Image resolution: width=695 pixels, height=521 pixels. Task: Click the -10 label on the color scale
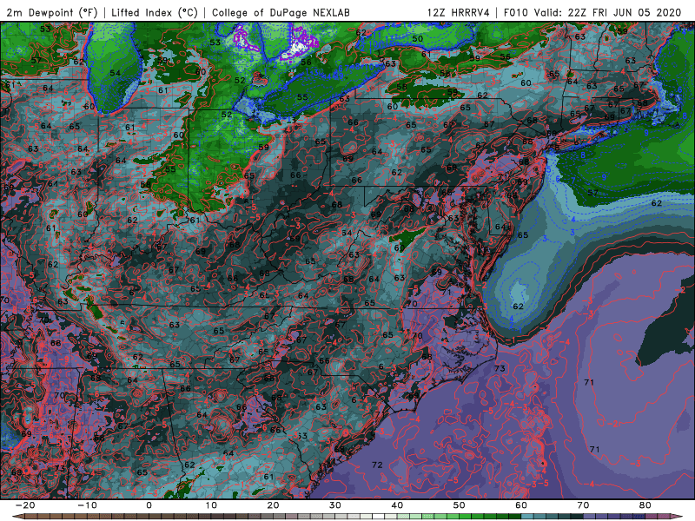[x=87, y=505]
